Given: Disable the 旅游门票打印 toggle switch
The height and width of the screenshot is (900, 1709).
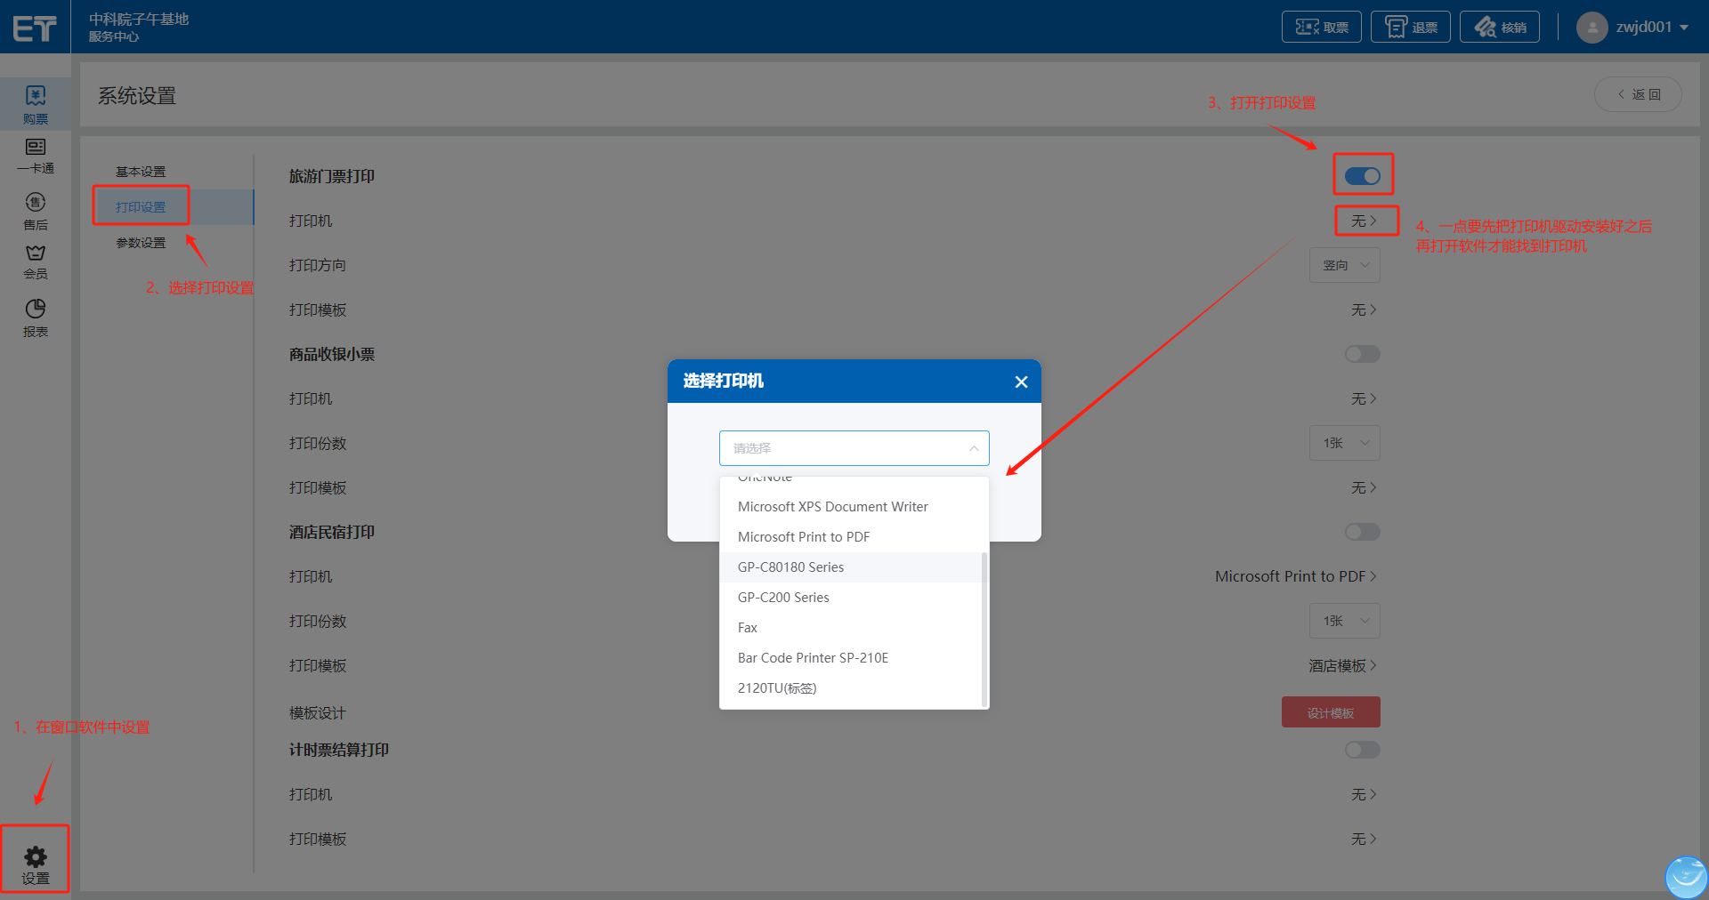Looking at the screenshot, I should 1362,176.
